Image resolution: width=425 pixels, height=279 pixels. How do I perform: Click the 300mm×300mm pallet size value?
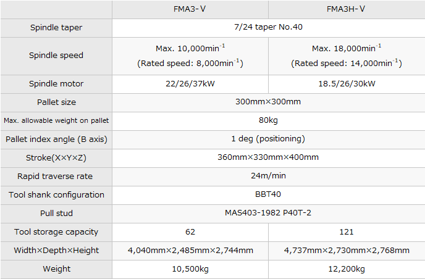coord(267,102)
